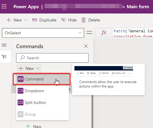The width and height of the screenshot is (153, 128).
Task: Click the fx formula icon
Action: click(104, 33)
